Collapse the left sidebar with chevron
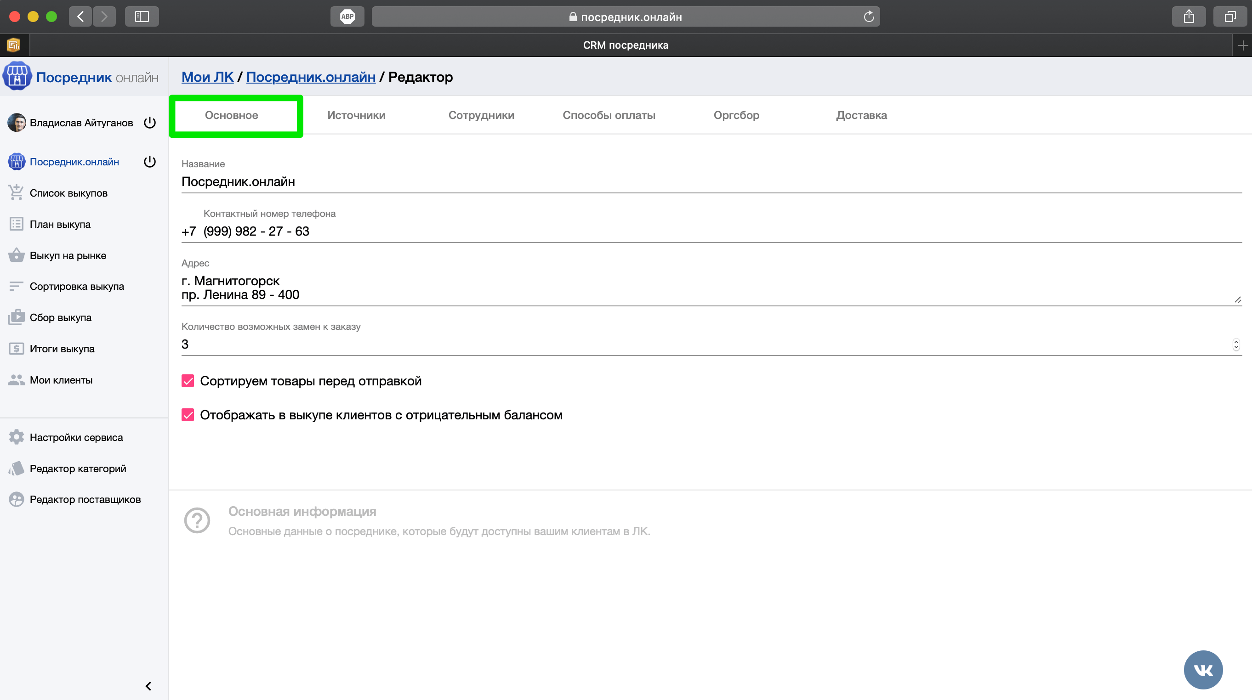 coord(149,686)
